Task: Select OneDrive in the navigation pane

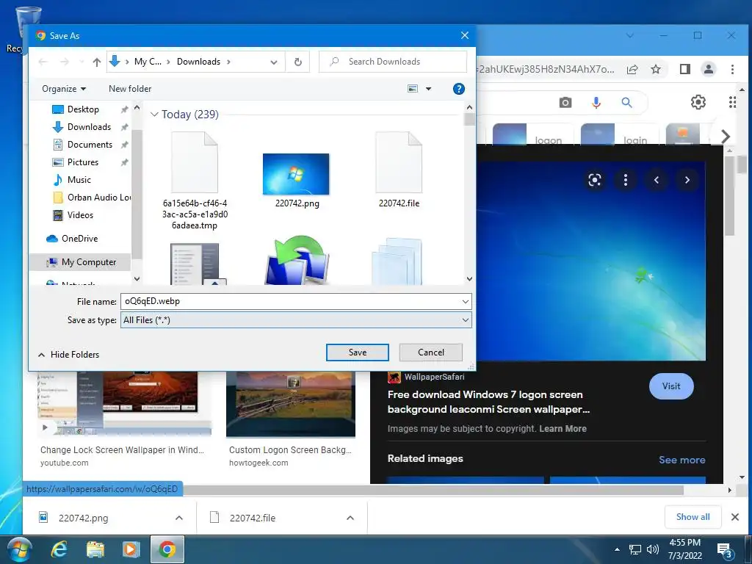Action: (79, 239)
